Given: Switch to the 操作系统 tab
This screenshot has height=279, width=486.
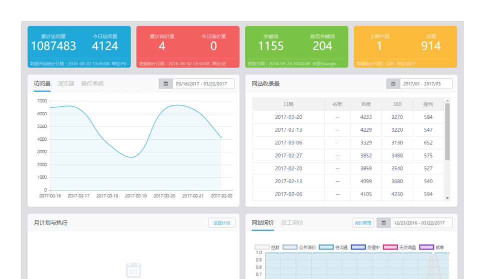Looking at the screenshot, I should (92, 83).
